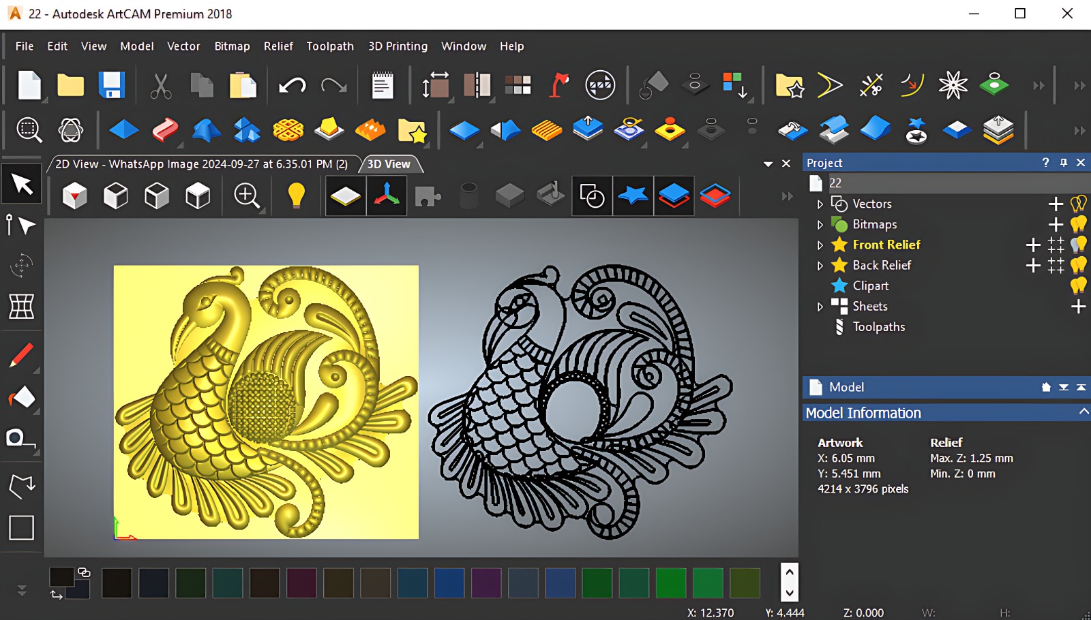Viewport: 1091px width, 620px height.
Task: Select the bright green color swatch
Action: [x=671, y=583]
